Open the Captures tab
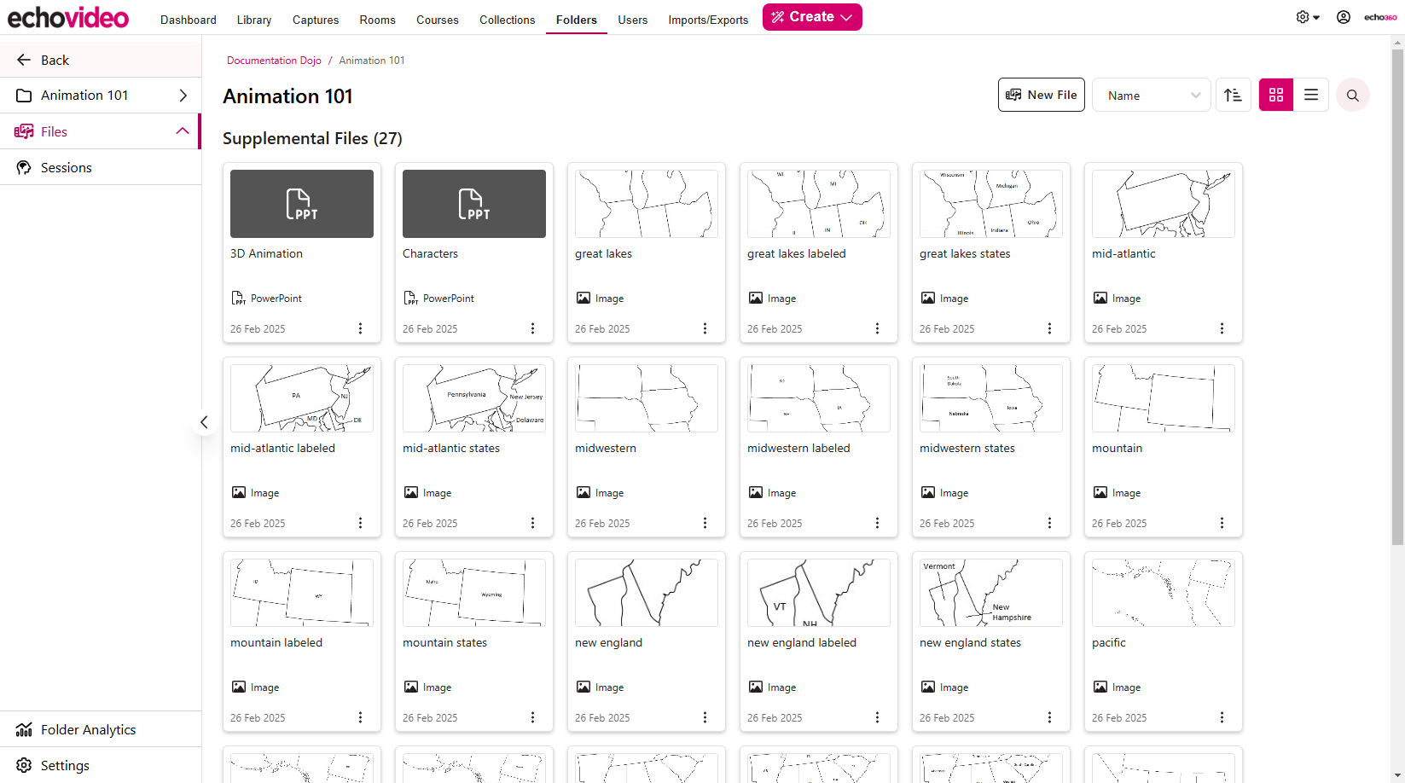The width and height of the screenshot is (1405, 783). click(316, 20)
